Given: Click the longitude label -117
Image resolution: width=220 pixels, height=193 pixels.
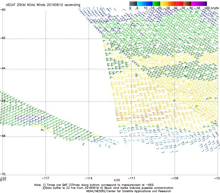Looking at the screenshot, I should tap(45, 178).
